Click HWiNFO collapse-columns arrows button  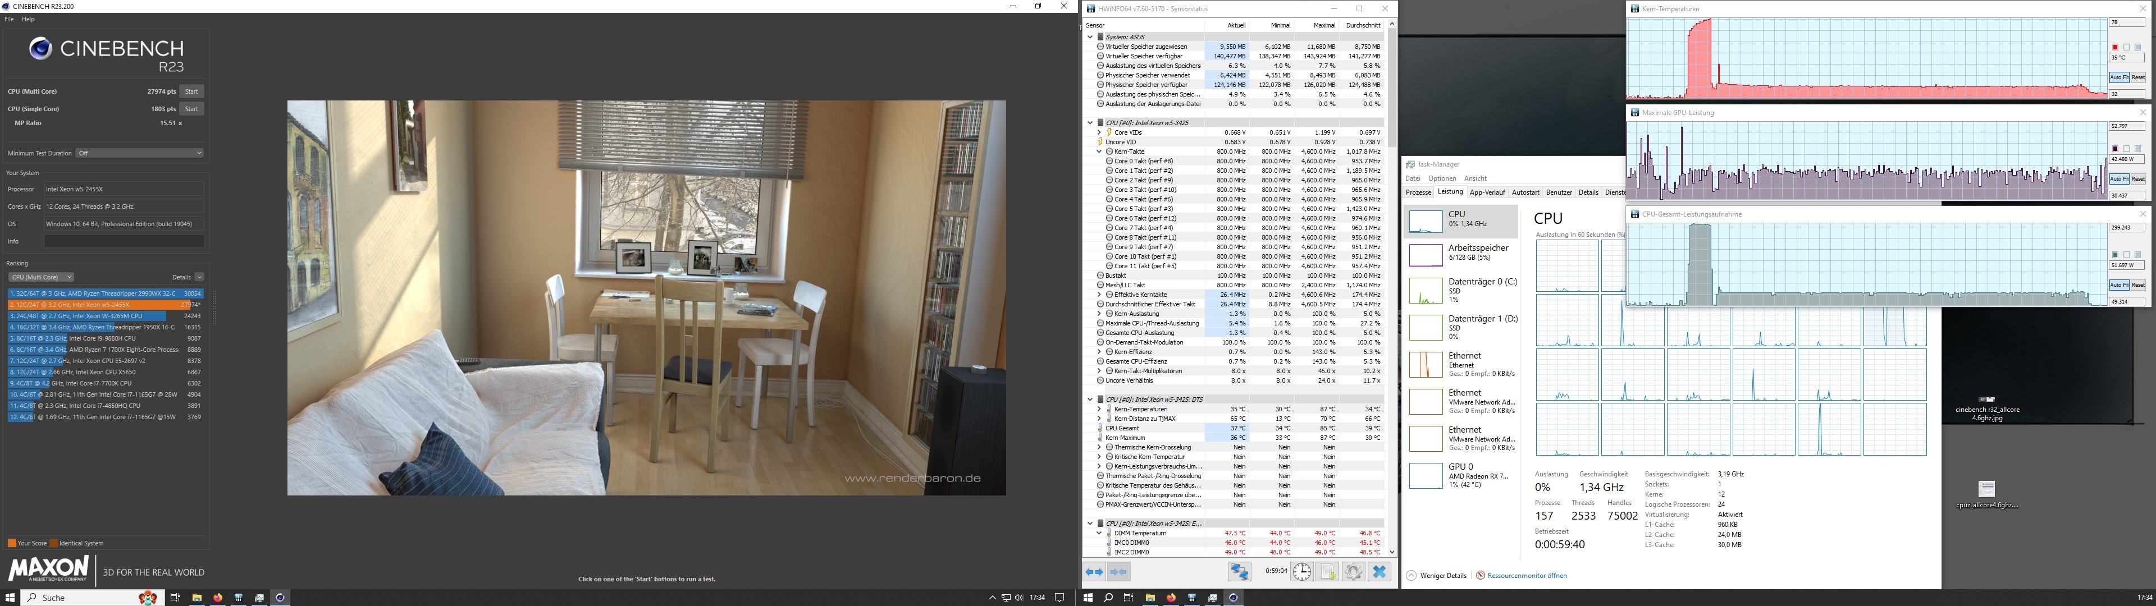coord(1119,572)
